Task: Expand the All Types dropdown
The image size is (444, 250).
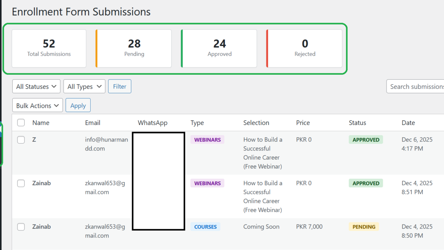Action: tap(84, 87)
